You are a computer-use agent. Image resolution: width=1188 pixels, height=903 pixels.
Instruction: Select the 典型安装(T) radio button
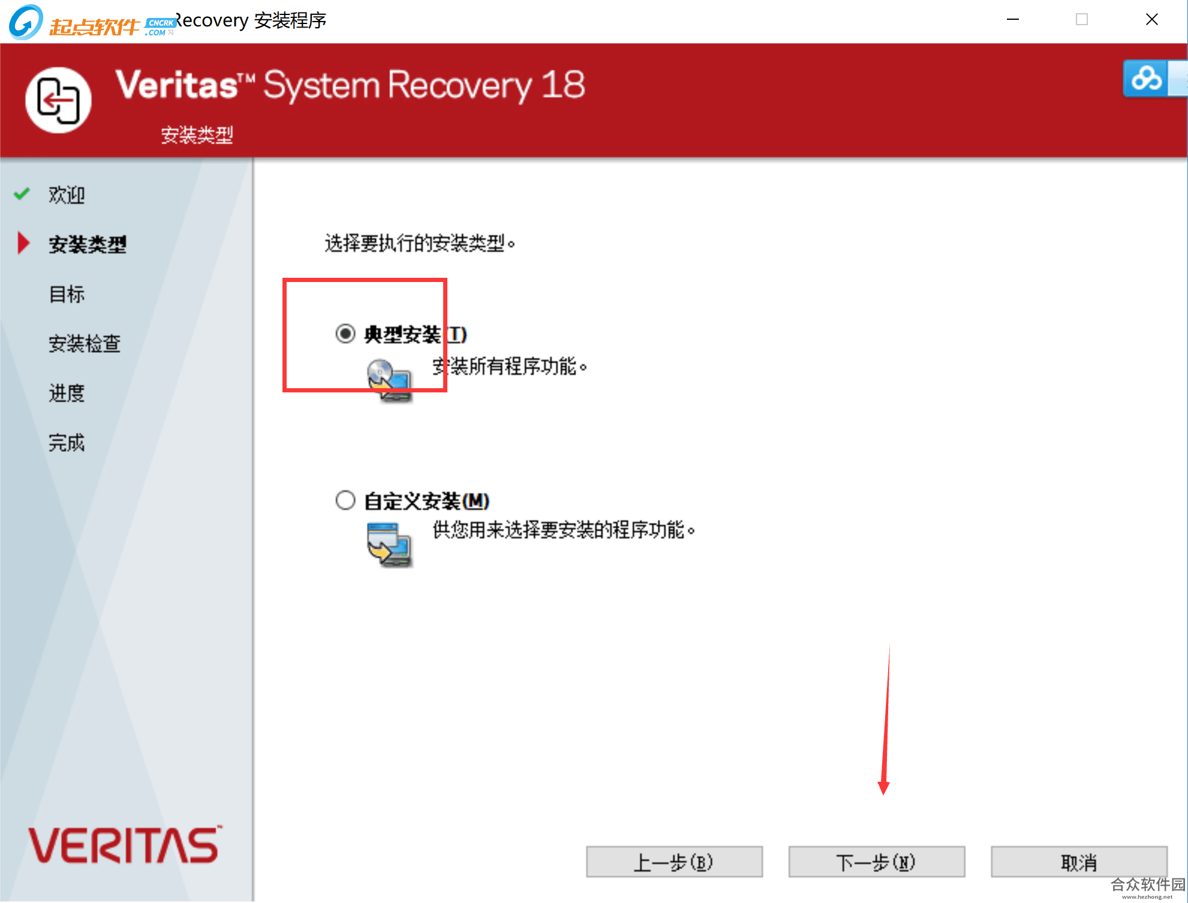(x=345, y=334)
